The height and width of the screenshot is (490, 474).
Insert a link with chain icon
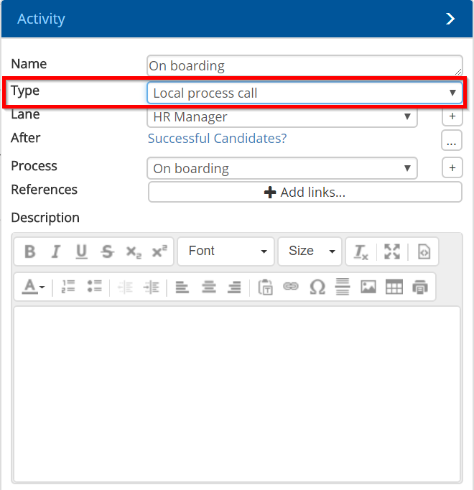point(291,287)
